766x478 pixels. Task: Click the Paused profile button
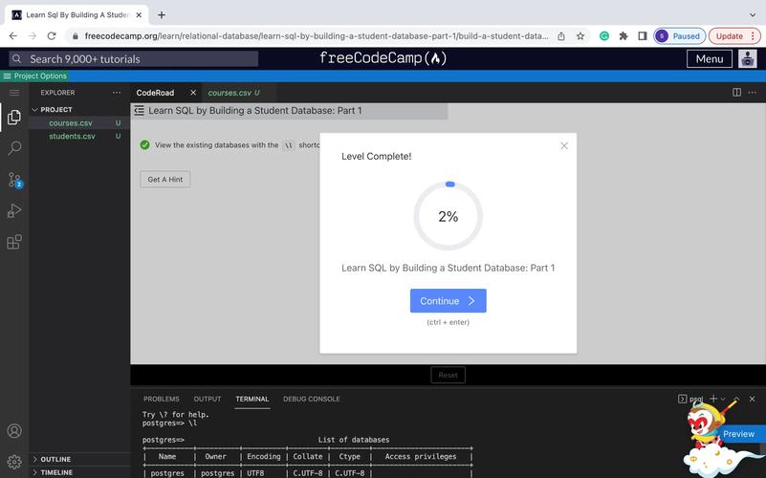click(679, 36)
